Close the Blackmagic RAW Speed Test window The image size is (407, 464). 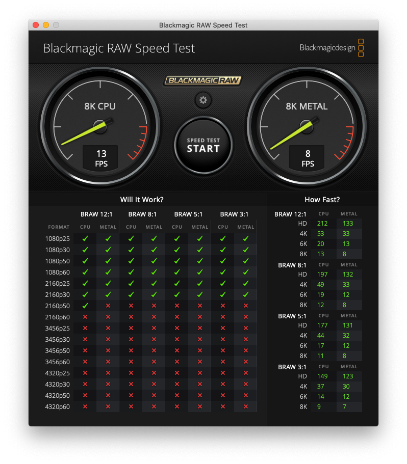36,25
